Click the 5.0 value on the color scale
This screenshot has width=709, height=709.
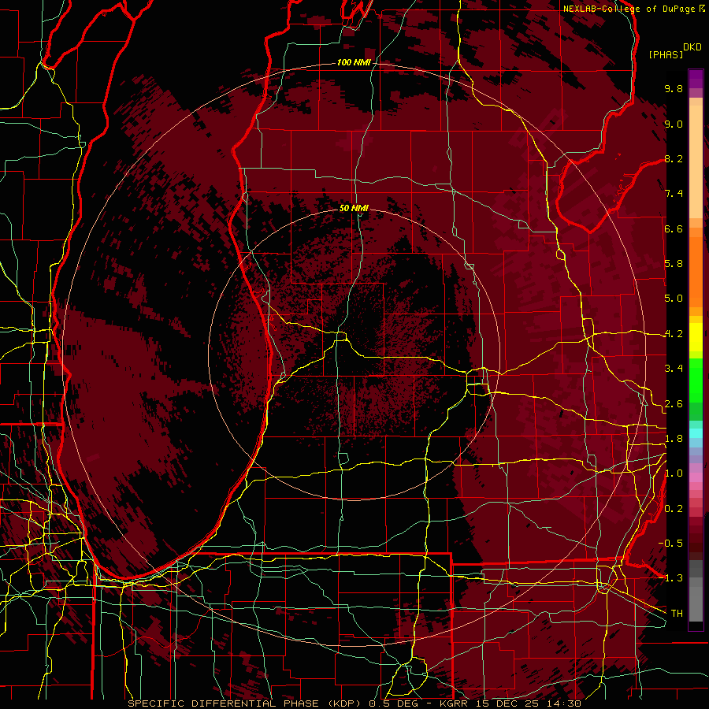point(674,299)
